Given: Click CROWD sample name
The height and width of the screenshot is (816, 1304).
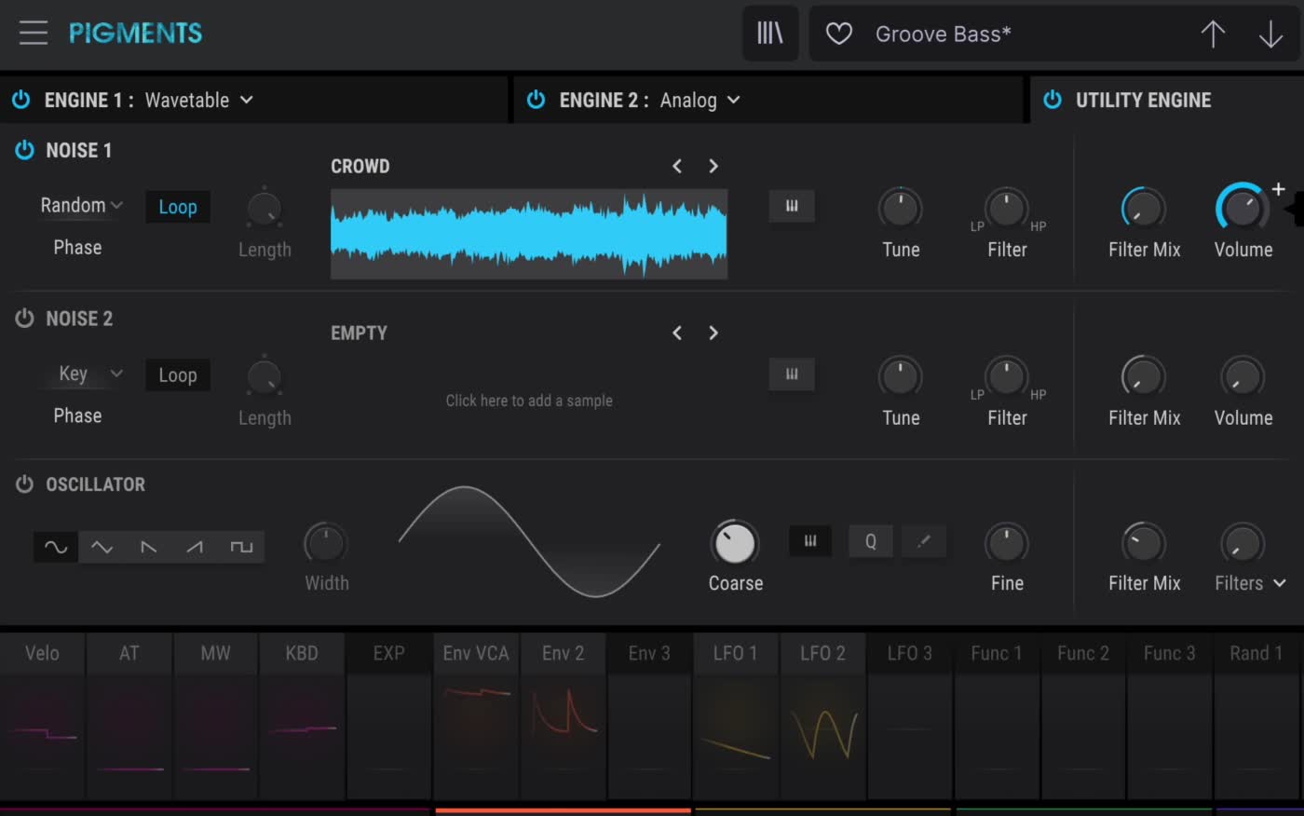Looking at the screenshot, I should click(360, 167).
